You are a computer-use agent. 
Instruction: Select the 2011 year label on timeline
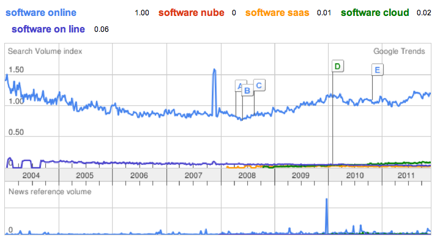[406, 175]
